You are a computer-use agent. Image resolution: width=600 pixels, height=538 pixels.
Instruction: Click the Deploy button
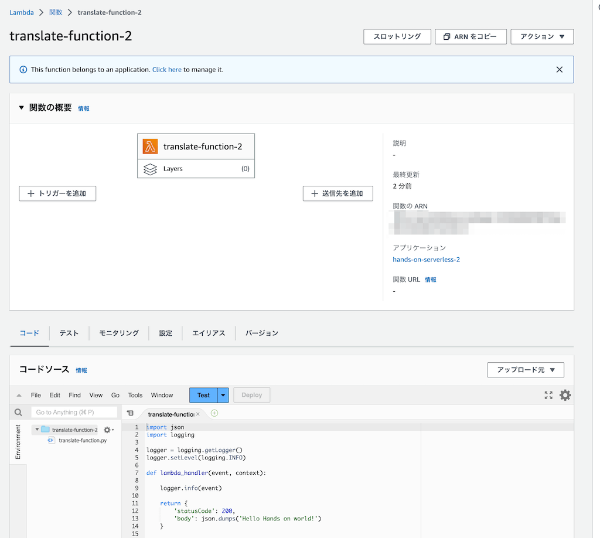252,395
